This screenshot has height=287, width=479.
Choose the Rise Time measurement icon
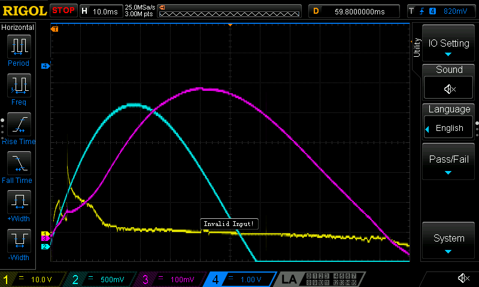[x=18, y=126]
